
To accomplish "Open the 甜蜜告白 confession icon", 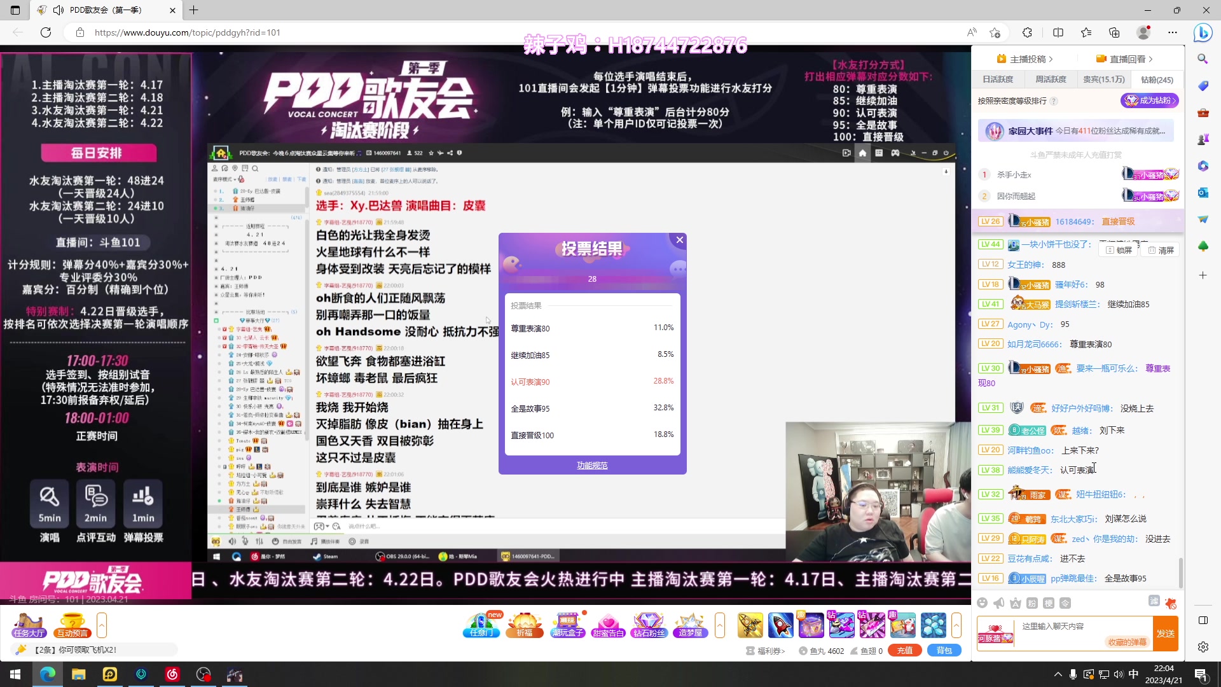I will click(608, 625).
